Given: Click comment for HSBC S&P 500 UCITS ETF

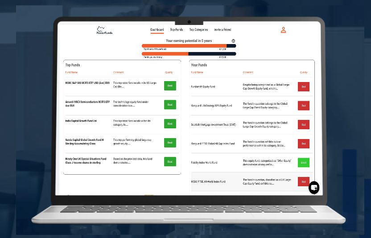Looking at the screenshot, I should coord(135,85).
